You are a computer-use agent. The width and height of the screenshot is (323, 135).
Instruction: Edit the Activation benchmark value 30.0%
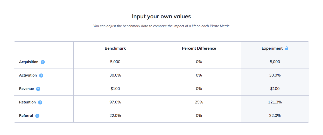pyautogui.click(x=115, y=75)
